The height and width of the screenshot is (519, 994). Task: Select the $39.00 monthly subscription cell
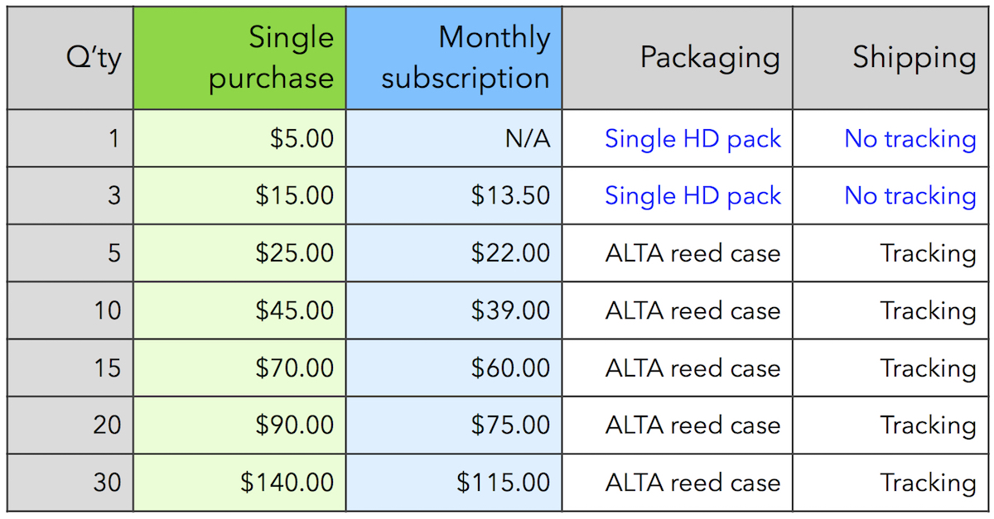click(454, 310)
